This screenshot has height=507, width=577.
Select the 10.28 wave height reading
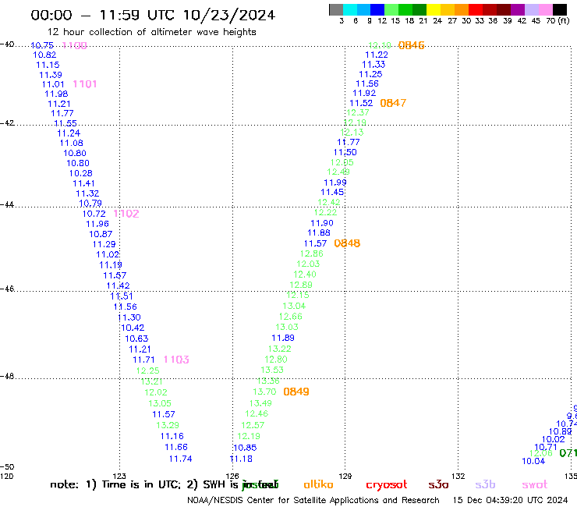[x=81, y=173]
